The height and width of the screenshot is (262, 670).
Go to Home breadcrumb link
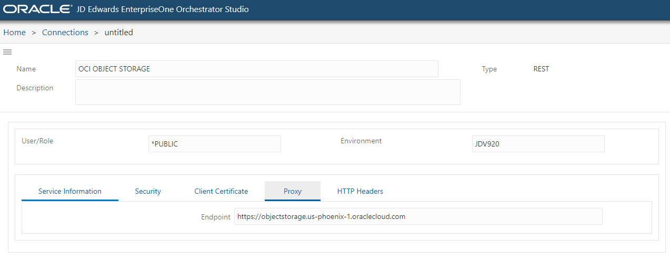pyautogui.click(x=14, y=32)
